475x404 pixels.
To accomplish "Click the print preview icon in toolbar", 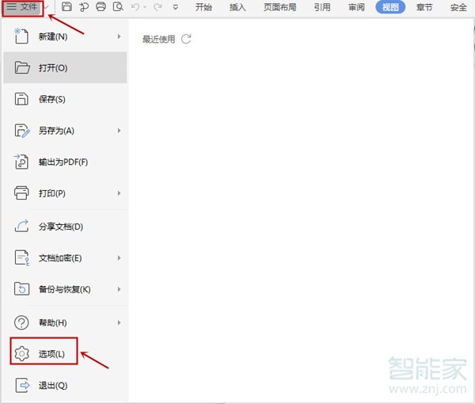I will (118, 7).
